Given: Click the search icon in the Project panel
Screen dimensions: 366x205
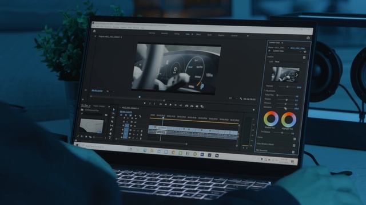Looking at the screenshot, I should 82,113.
